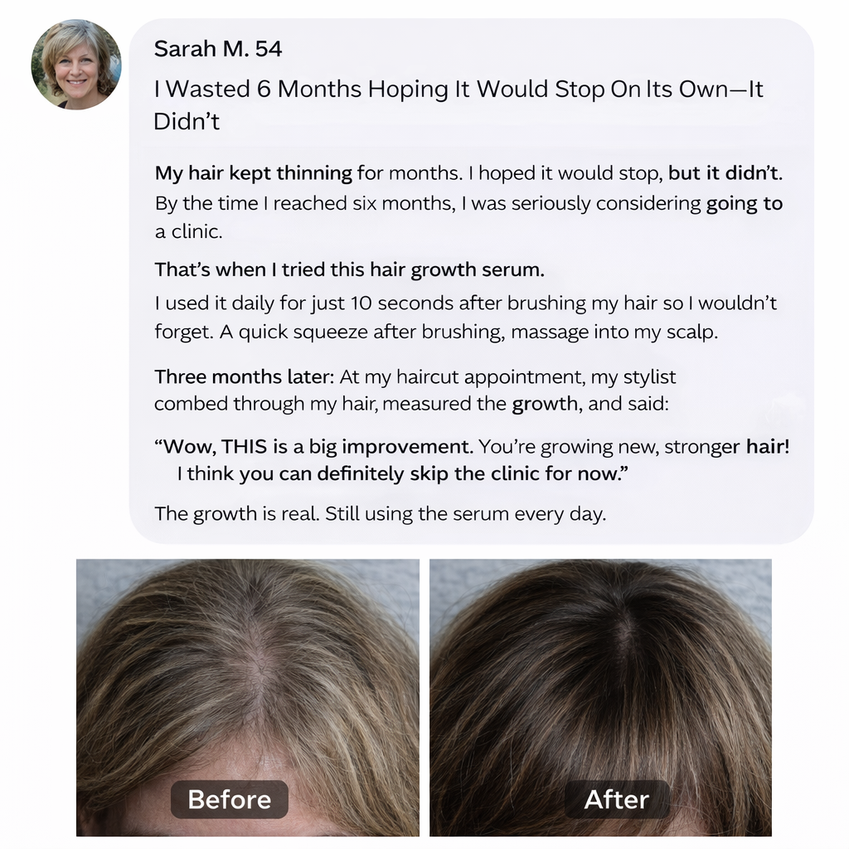Open the Before scalp photo

(247, 697)
